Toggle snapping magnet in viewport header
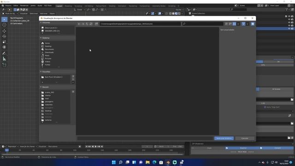Viewport: 295px width, 166px height. [94, 10]
